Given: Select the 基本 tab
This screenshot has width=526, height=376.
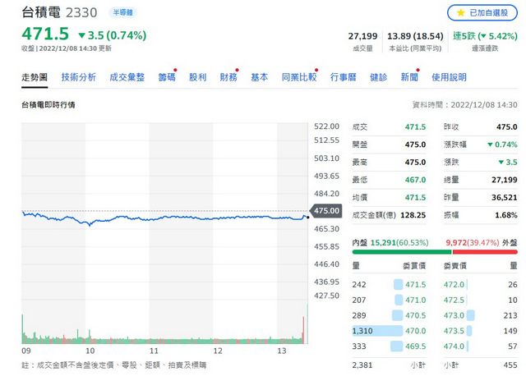Looking at the screenshot, I should (260, 77).
